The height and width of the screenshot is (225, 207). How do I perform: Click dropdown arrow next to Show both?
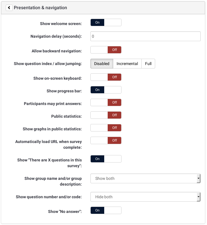click(198, 178)
